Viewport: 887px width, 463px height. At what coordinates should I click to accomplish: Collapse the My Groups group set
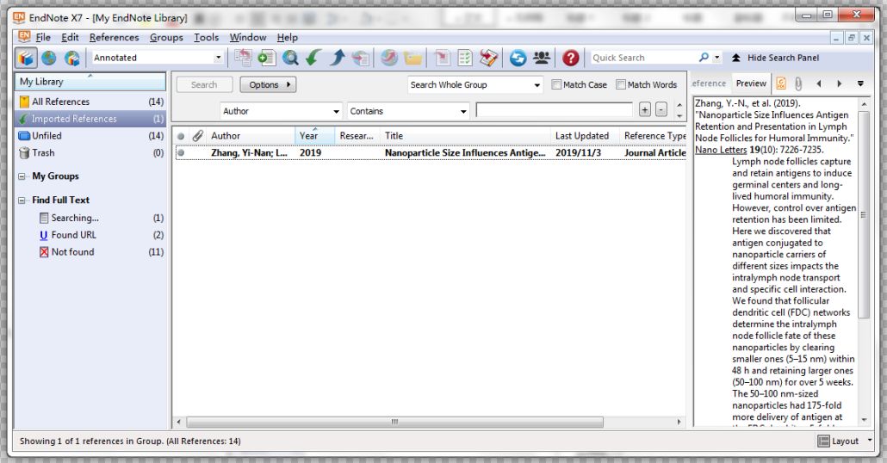click(22, 176)
